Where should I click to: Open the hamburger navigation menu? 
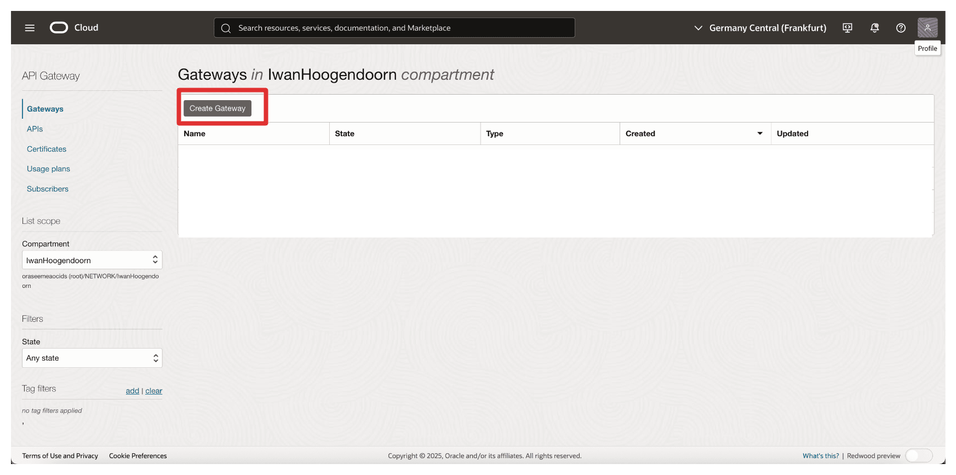[x=30, y=28]
